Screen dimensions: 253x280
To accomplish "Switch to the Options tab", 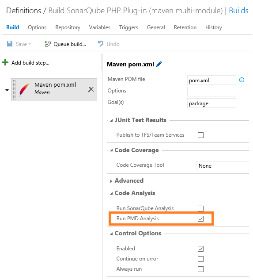I will (37, 27).
